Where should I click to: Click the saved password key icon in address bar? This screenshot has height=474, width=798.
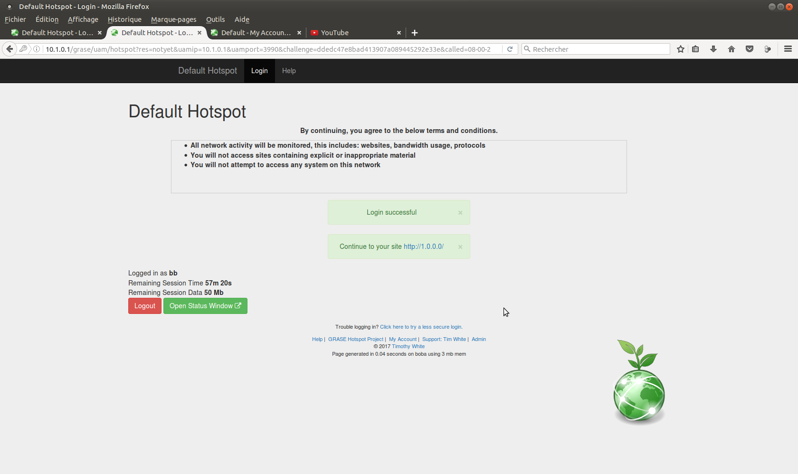(23, 49)
